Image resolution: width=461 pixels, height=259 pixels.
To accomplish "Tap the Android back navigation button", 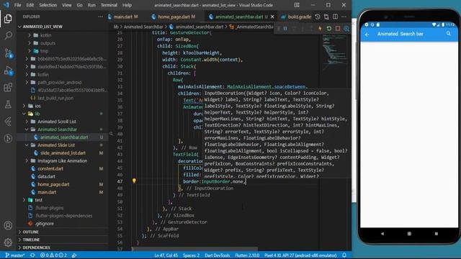I will point(382,234).
